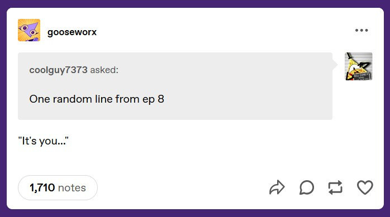
Task: Reblog this post using the arrows icon
Action: pyautogui.click(x=335, y=187)
